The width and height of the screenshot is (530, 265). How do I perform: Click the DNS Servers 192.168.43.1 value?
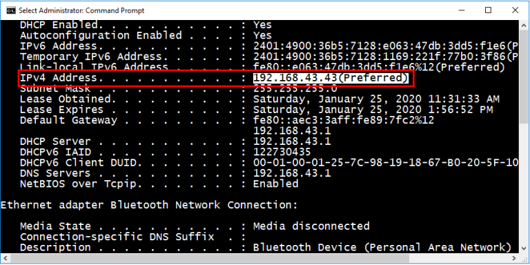(292, 173)
